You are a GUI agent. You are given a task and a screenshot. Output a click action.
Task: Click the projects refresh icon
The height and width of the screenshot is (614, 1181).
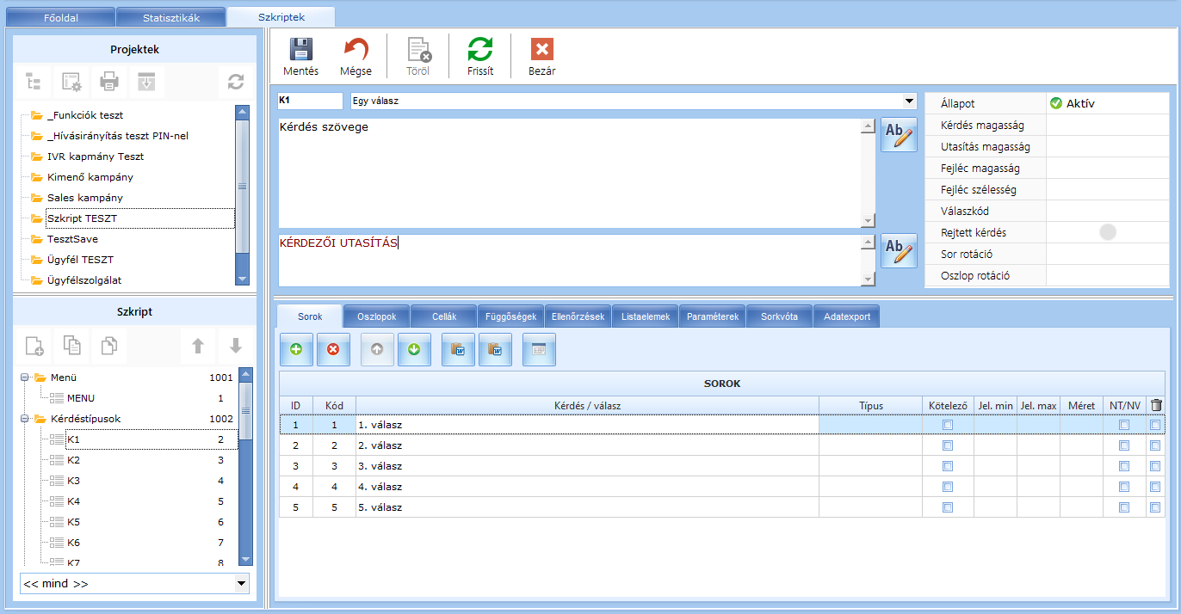point(235,83)
